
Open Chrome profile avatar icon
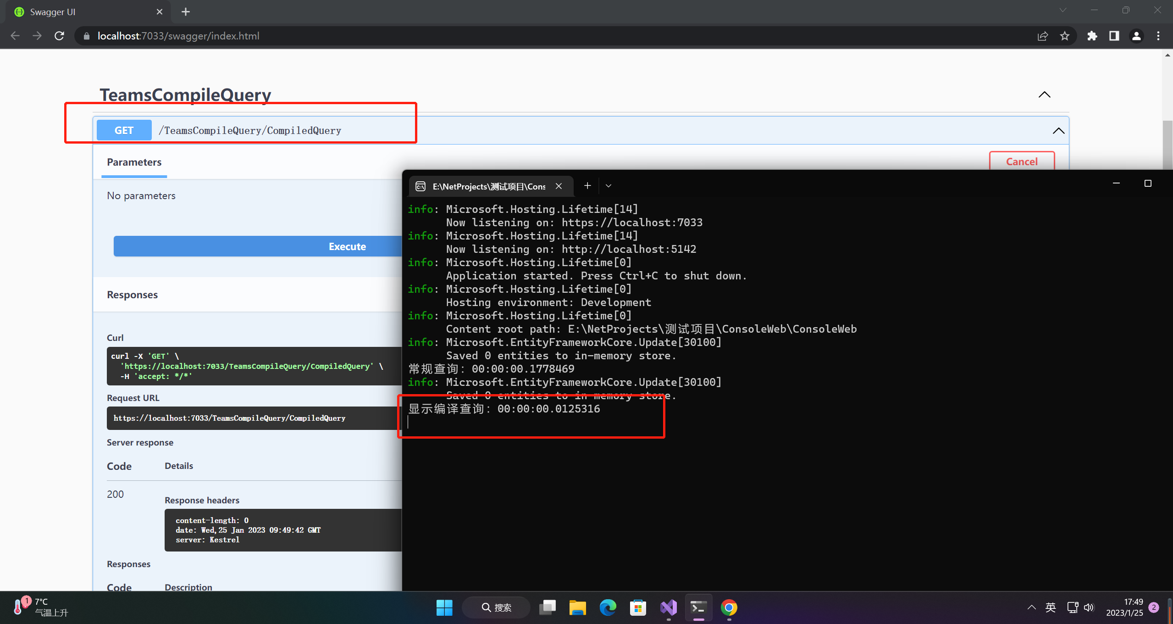point(1136,36)
